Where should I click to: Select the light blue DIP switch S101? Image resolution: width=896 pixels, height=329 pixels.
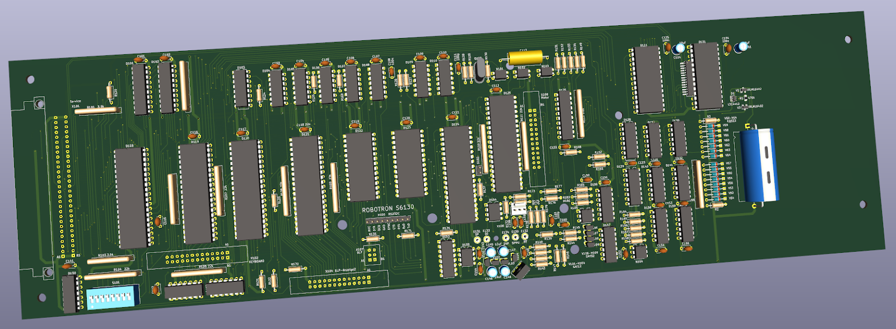tap(113, 297)
